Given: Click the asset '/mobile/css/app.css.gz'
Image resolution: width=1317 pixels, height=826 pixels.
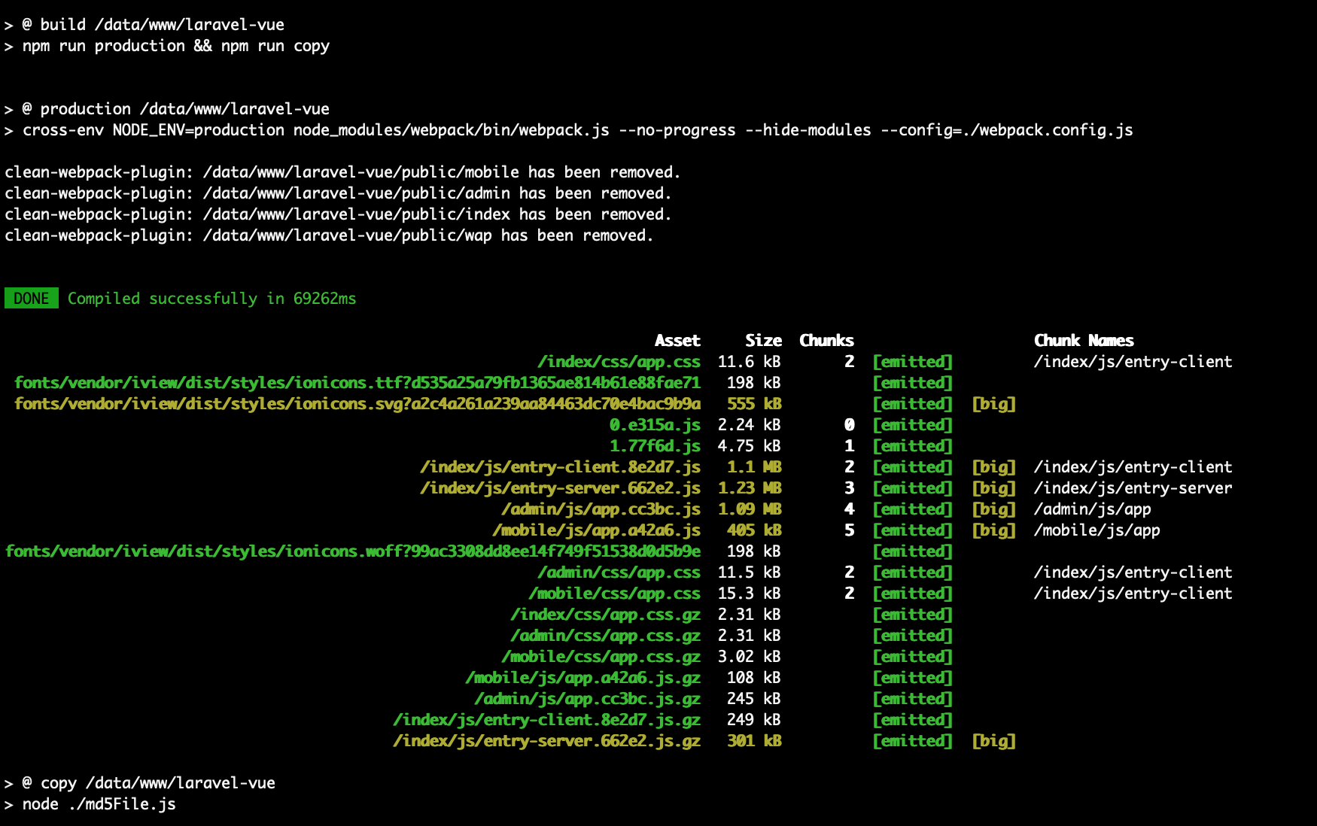Looking at the screenshot, I should coord(601,657).
